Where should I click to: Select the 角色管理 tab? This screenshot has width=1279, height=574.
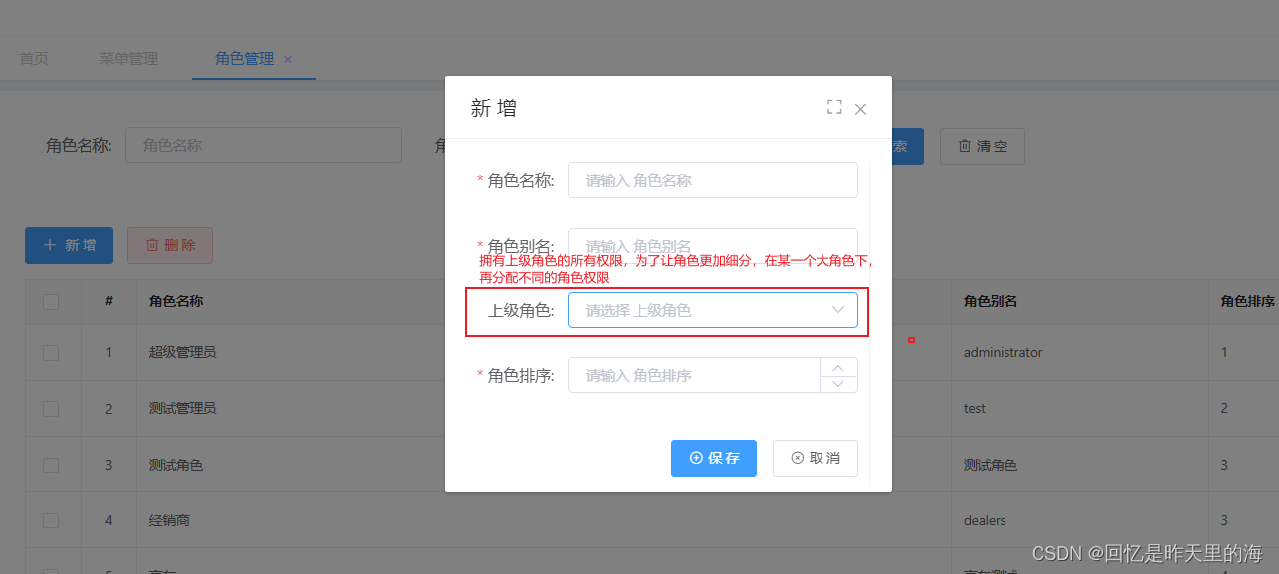(x=244, y=59)
